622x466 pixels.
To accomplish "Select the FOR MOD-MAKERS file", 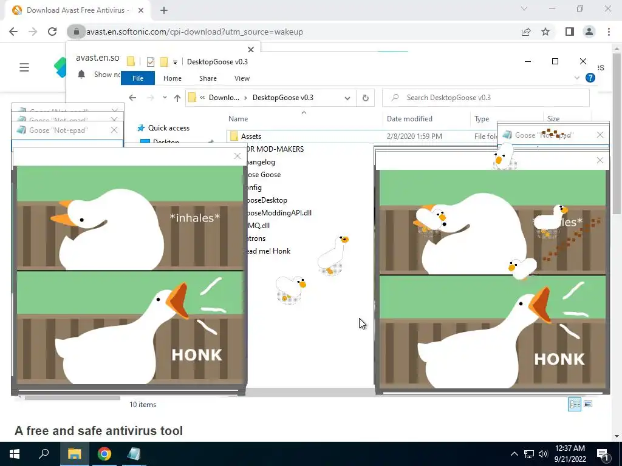I will pyautogui.click(x=275, y=149).
